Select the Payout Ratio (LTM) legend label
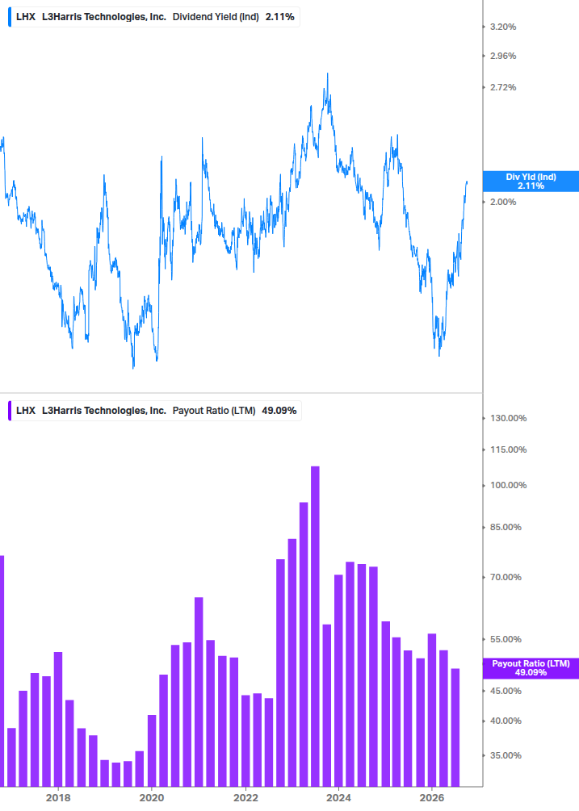Image resolution: width=579 pixels, height=811 pixels. pyautogui.click(x=214, y=411)
